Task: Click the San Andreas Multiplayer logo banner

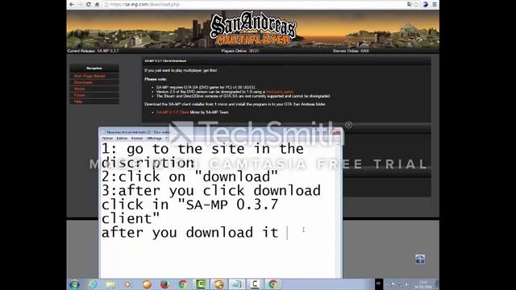Action: pyautogui.click(x=253, y=29)
